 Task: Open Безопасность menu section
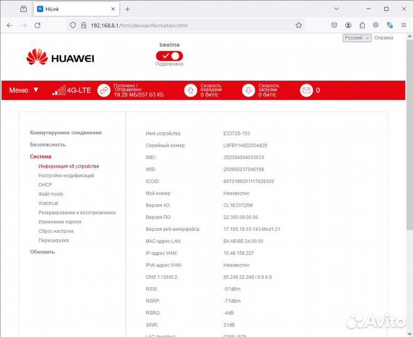47,144
